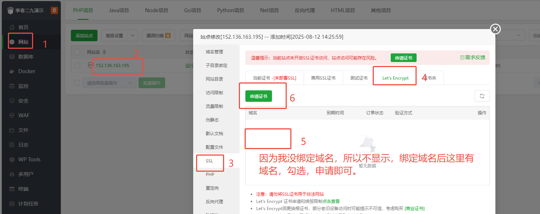540x214 pixels.
Task: Switch to the top 反向代理 project tab
Action: coord(305,10)
